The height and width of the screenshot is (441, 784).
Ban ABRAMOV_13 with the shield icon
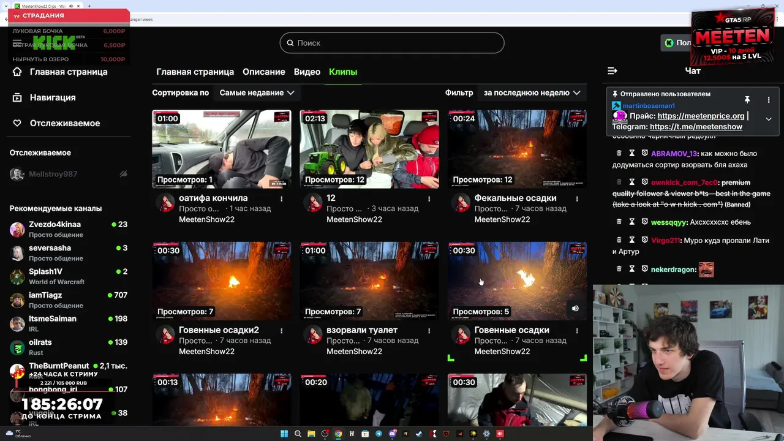(644, 154)
